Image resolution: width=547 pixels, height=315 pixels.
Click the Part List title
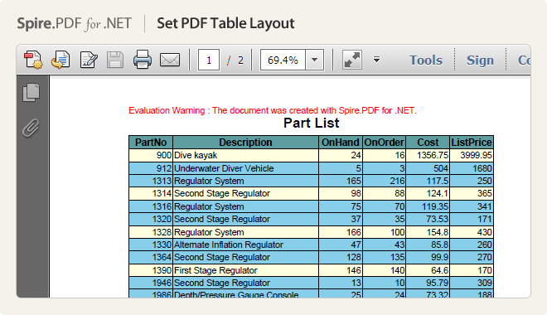coord(311,124)
